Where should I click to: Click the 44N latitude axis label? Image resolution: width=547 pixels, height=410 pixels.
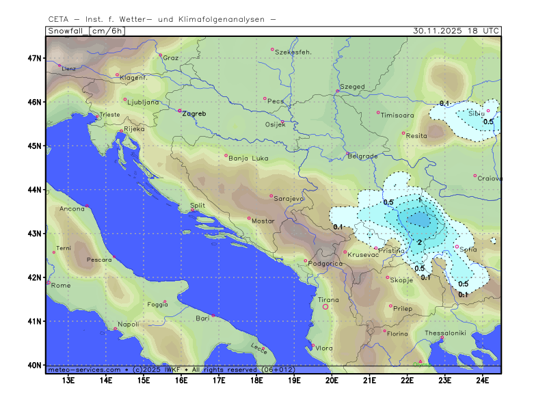(x=36, y=189)
